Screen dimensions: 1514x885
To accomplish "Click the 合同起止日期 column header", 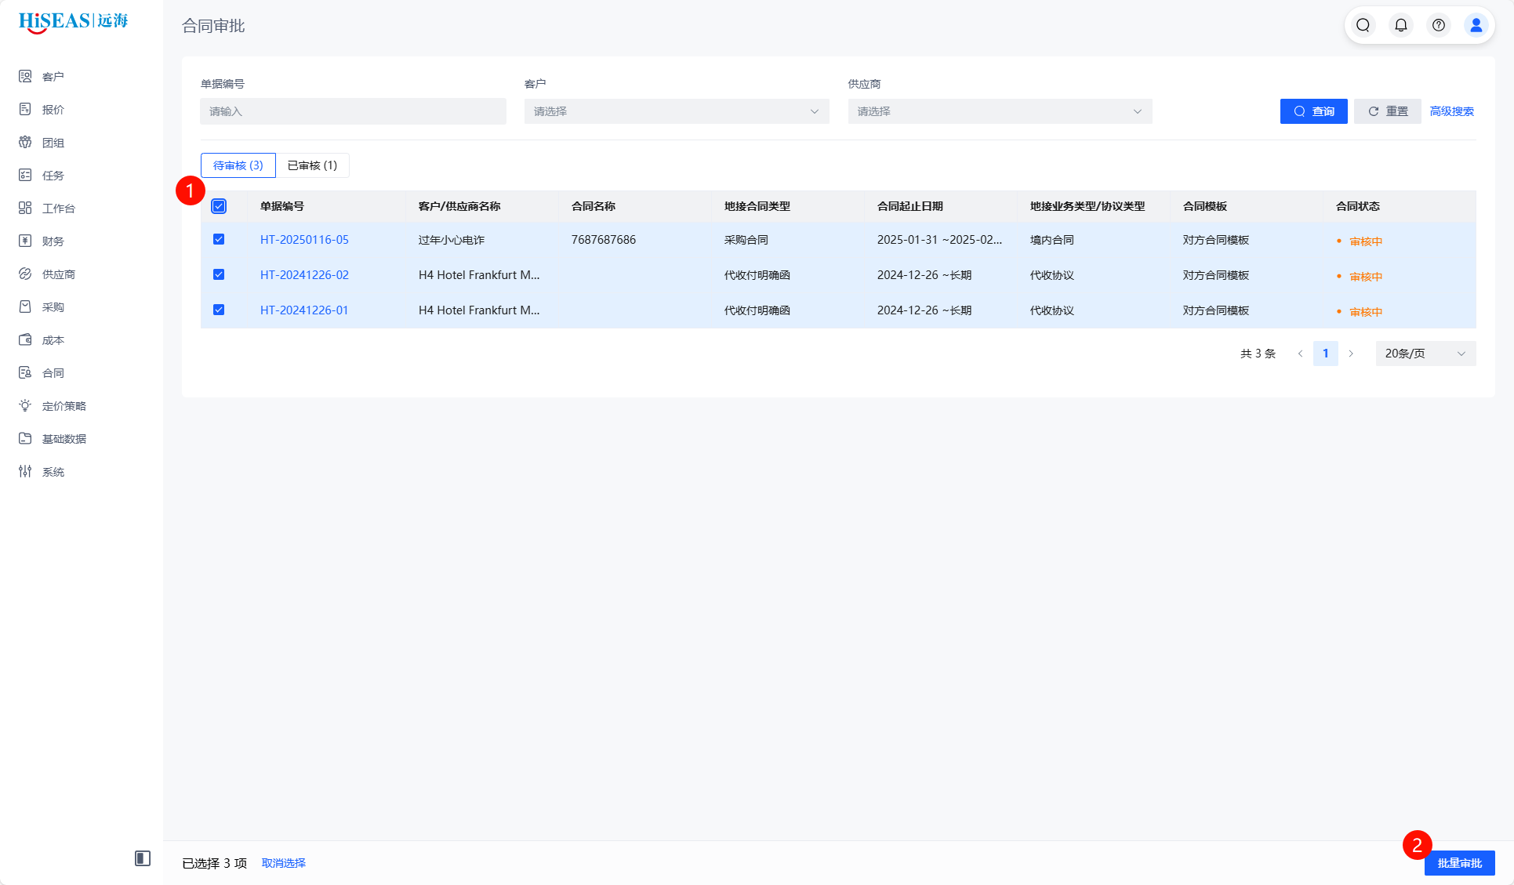I will (x=910, y=206).
